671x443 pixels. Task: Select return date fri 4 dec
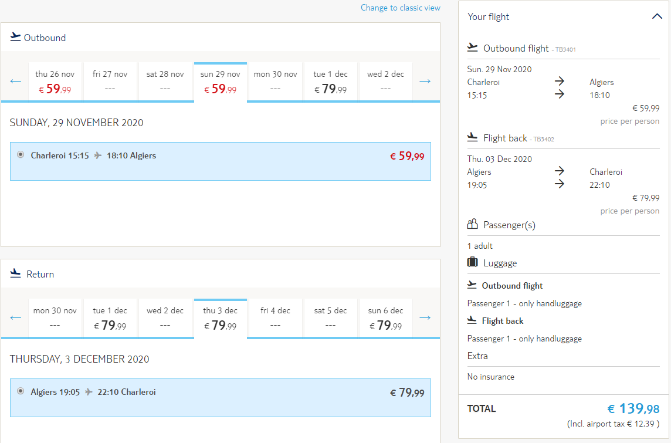coord(276,317)
